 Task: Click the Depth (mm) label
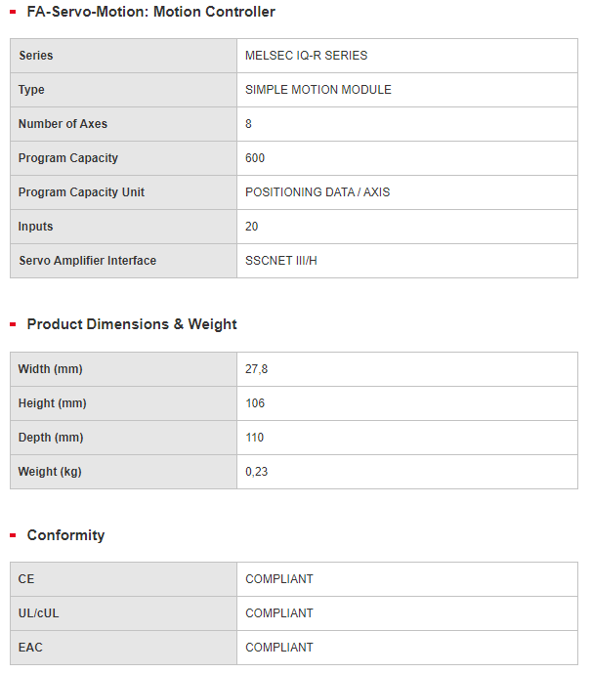pyautogui.click(x=49, y=438)
